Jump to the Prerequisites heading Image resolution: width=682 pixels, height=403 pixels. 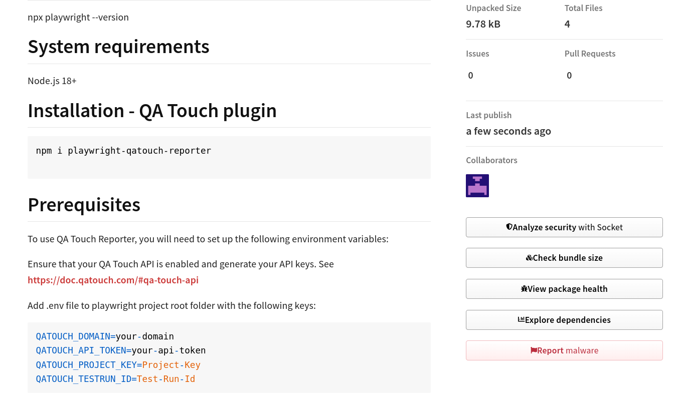click(84, 204)
